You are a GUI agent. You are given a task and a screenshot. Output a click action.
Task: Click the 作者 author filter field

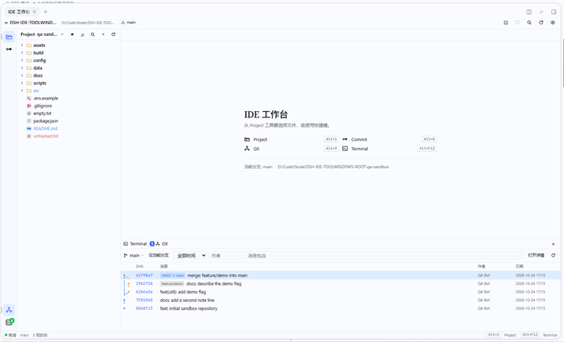[x=226, y=255]
